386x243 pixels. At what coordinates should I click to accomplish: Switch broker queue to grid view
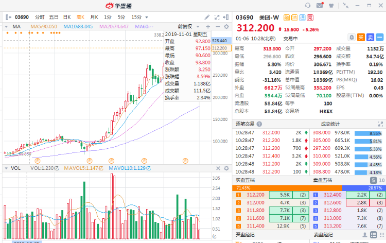[x=382, y=235]
